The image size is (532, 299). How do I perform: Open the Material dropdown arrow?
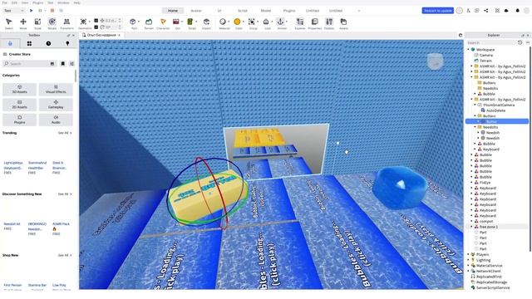tap(229, 22)
